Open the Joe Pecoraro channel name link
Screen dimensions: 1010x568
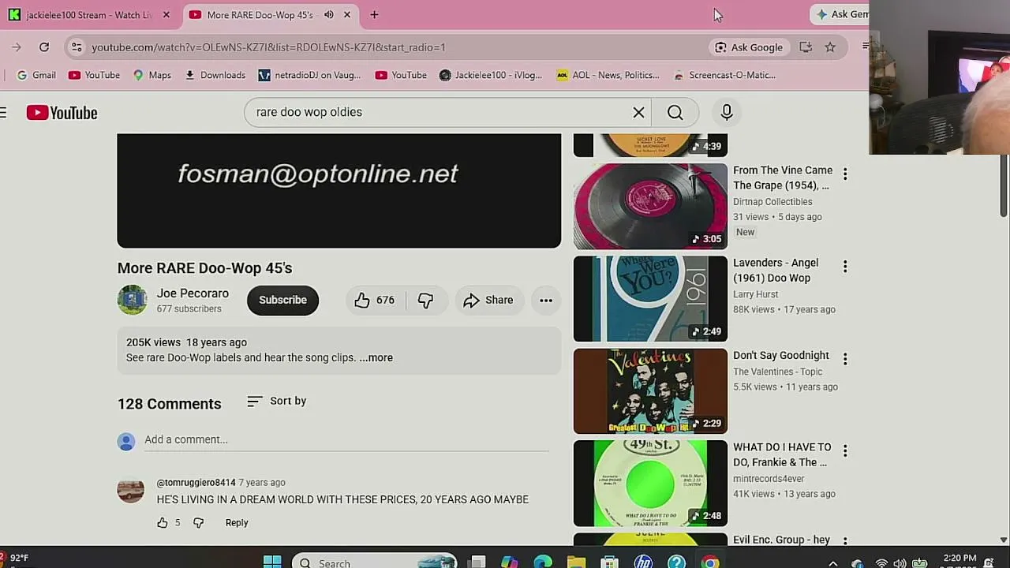point(193,293)
